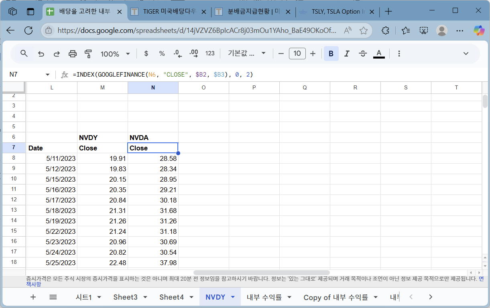
Task: Add this page to favorites star
Action: click(x=364, y=30)
